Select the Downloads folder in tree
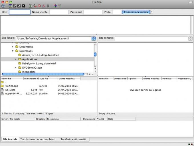This screenshot has height=146, width=194. pyautogui.click(x=26, y=51)
